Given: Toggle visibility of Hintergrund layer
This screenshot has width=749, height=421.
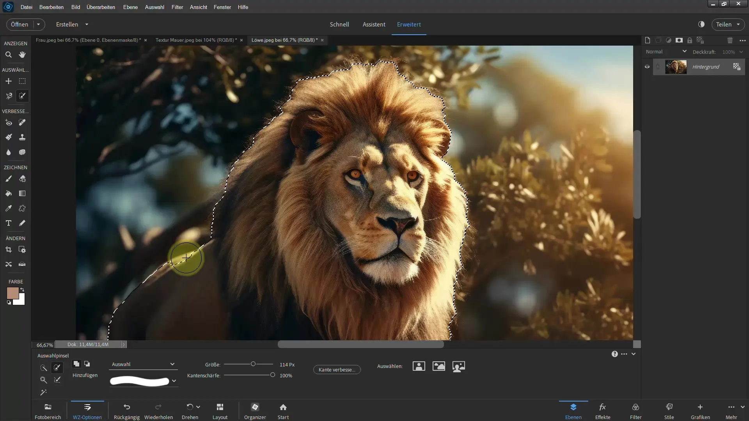Looking at the screenshot, I should pos(647,66).
